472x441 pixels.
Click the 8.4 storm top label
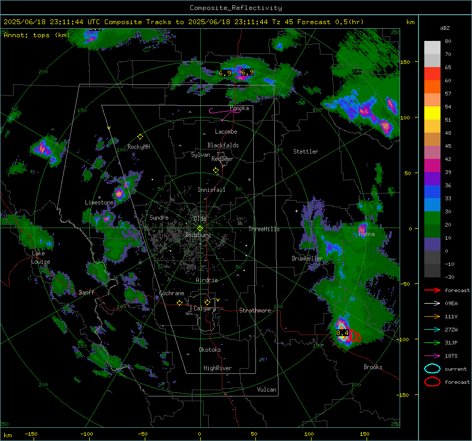tap(342, 332)
